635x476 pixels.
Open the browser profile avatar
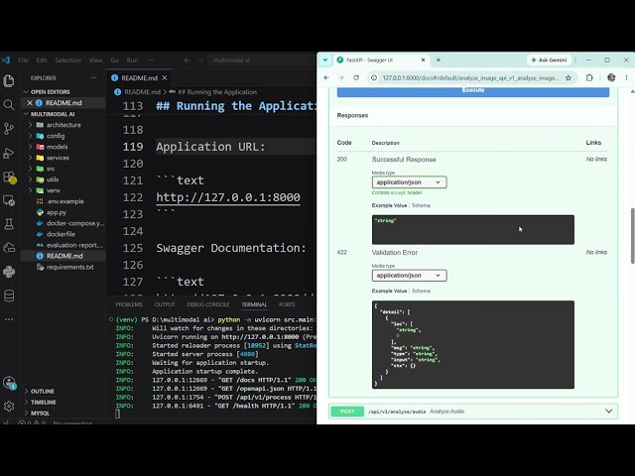tap(611, 77)
